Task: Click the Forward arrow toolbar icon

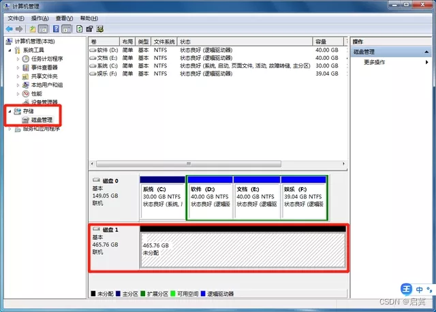Action: pyautogui.click(x=19, y=29)
